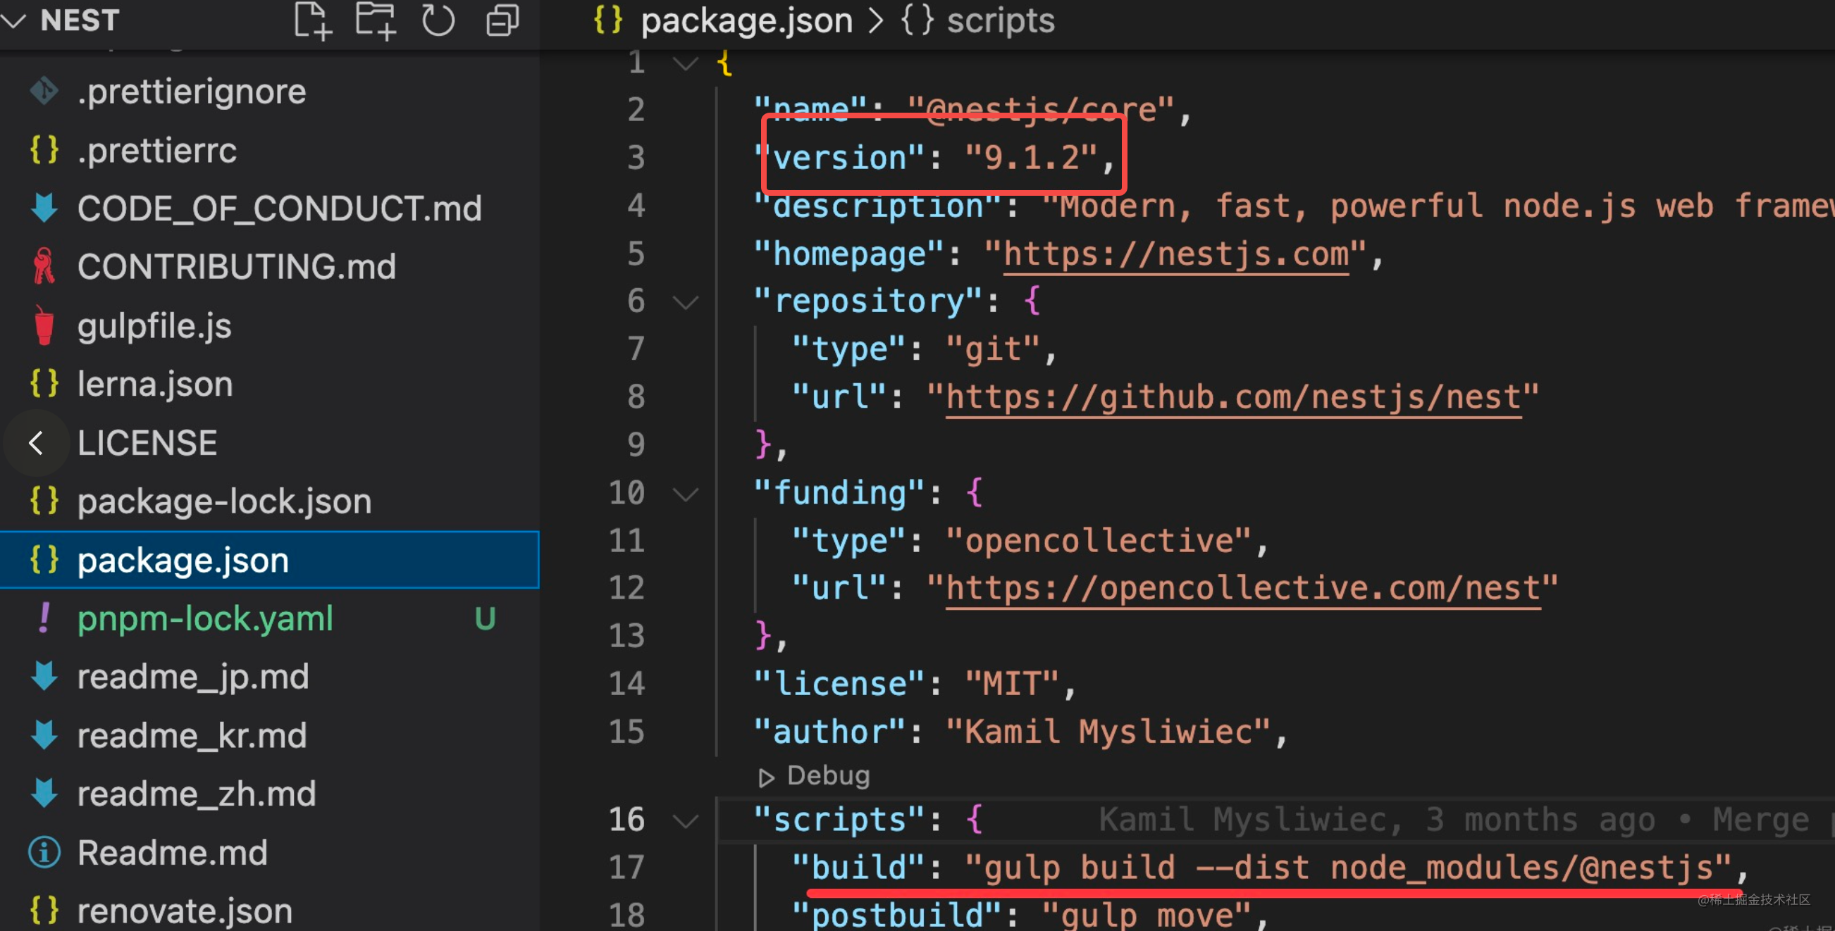Click line number 16 in the gutter
Screen dimensions: 1835x931
[627, 820]
